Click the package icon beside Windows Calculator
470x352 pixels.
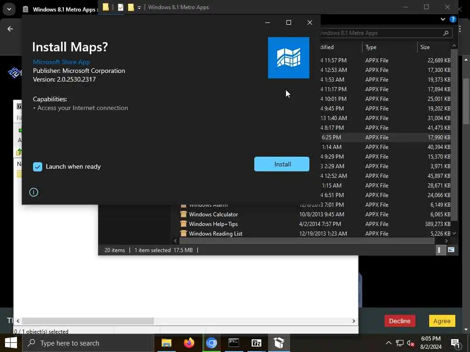pyautogui.click(x=184, y=214)
